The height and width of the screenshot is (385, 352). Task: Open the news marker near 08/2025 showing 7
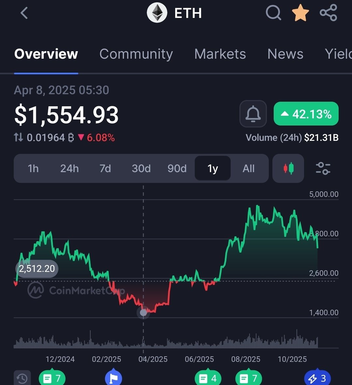(x=249, y=378)
